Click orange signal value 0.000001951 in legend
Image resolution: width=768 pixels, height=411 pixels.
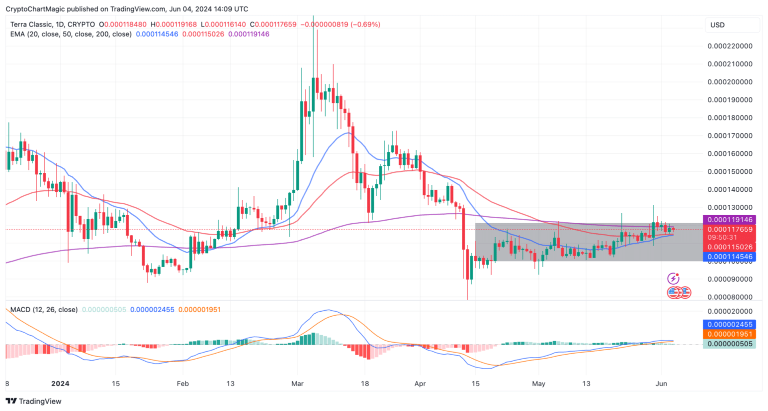tap(199, 310)
